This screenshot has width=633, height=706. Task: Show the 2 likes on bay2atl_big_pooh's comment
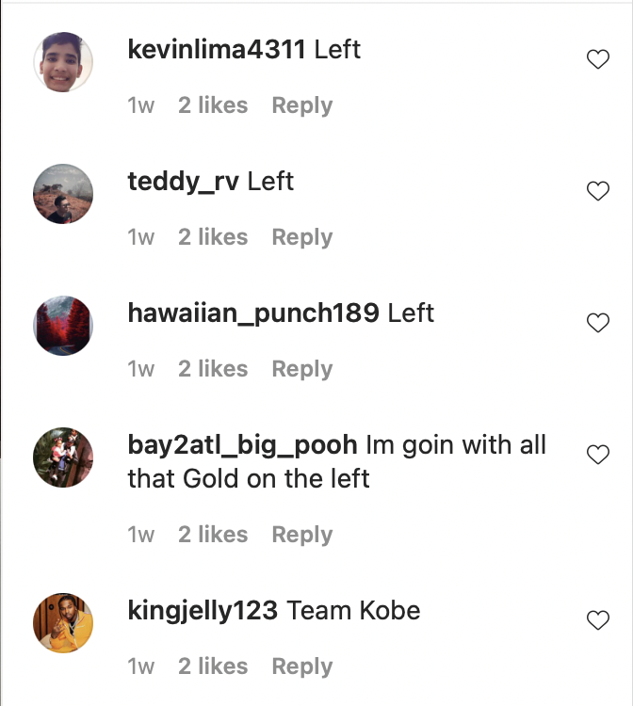point(213,535)
